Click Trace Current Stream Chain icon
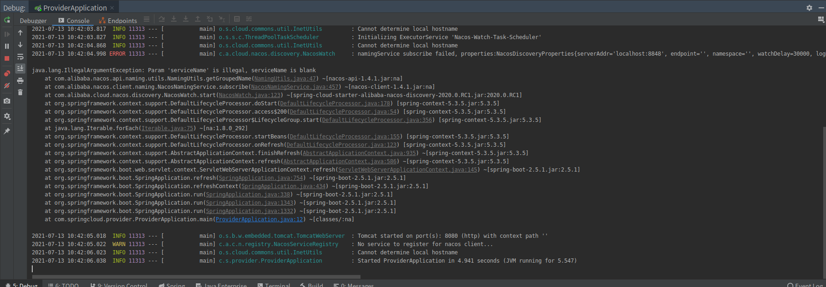Image resolution: width=826 pixels, height=287 pixels. [249, 19]
